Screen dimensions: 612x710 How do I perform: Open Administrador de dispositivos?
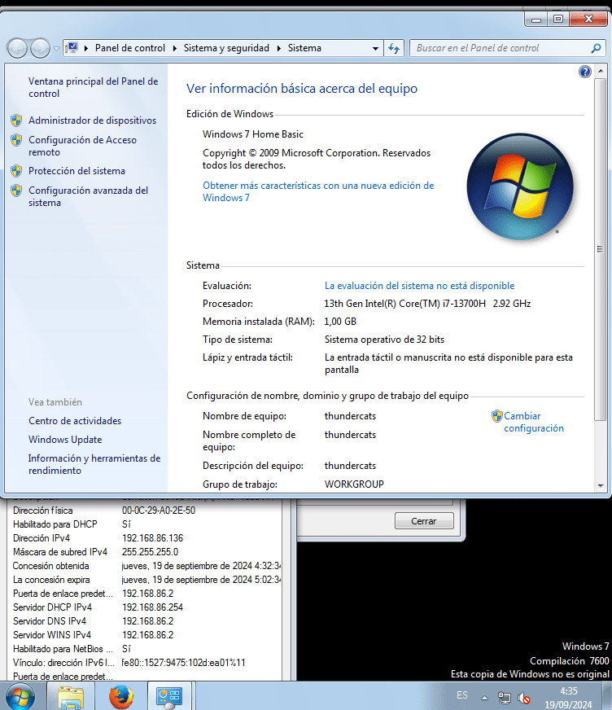(92, 121)
